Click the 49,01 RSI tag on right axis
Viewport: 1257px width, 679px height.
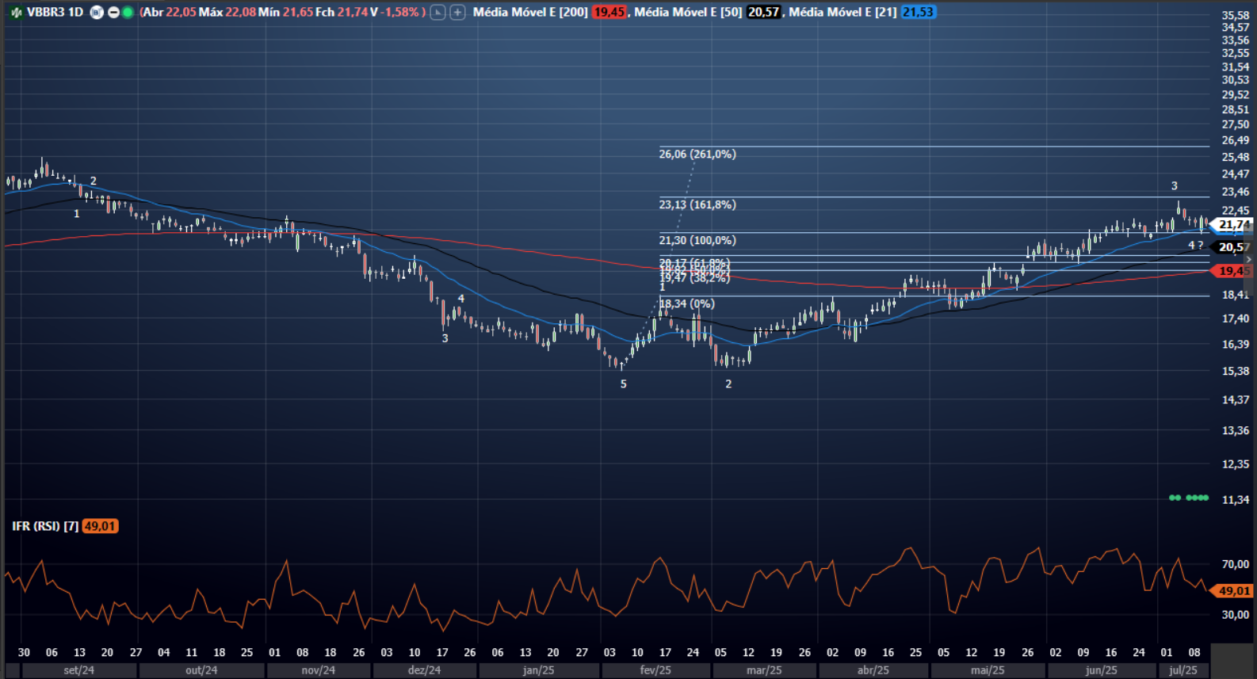coord(1232,591)
